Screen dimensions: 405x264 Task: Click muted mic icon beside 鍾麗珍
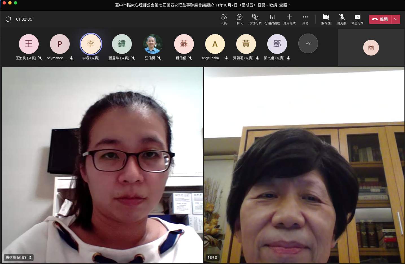[x=133, y=58]
